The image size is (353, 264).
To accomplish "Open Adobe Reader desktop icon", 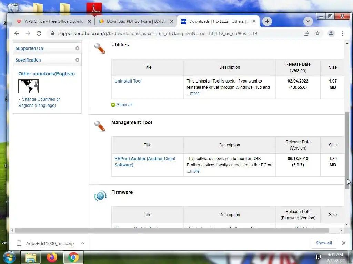I will tap(94, 8).
